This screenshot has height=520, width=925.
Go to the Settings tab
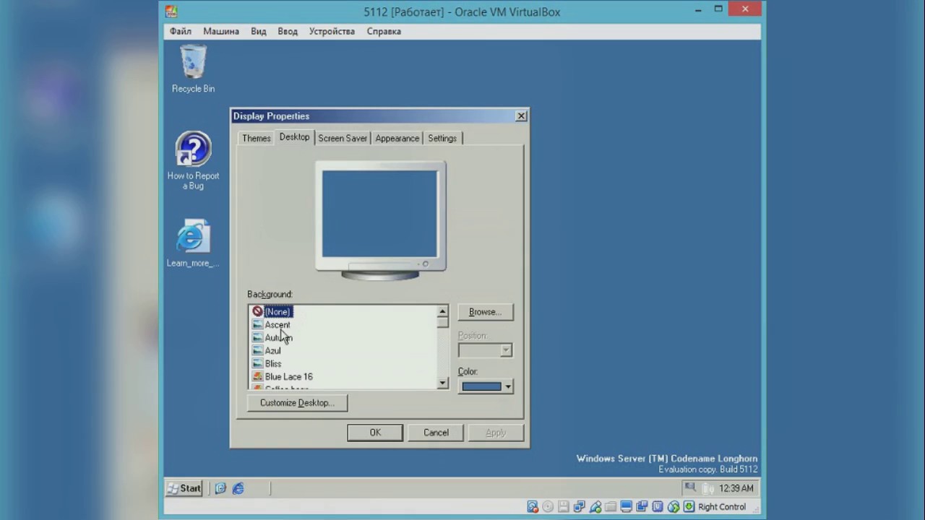442,138
